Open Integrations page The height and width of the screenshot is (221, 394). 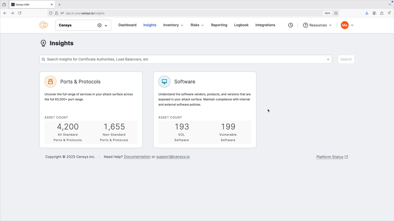pos(265,25)
